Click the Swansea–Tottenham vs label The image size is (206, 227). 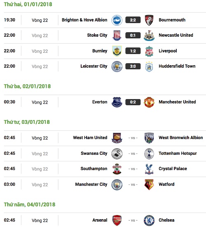133,154
